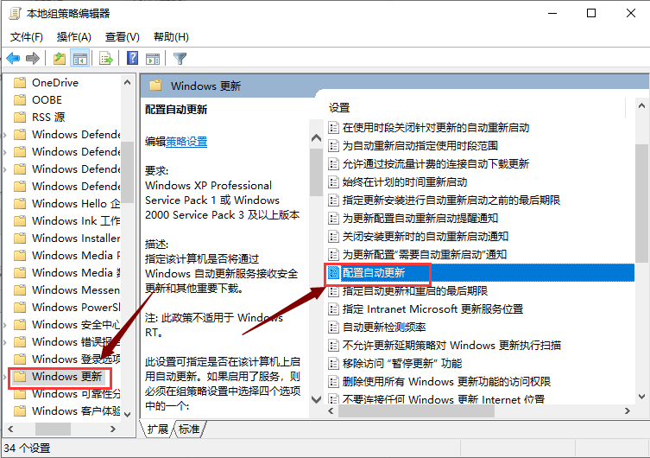
Task: Click the OOBE folder icon
Action: (x=20, y=100)
